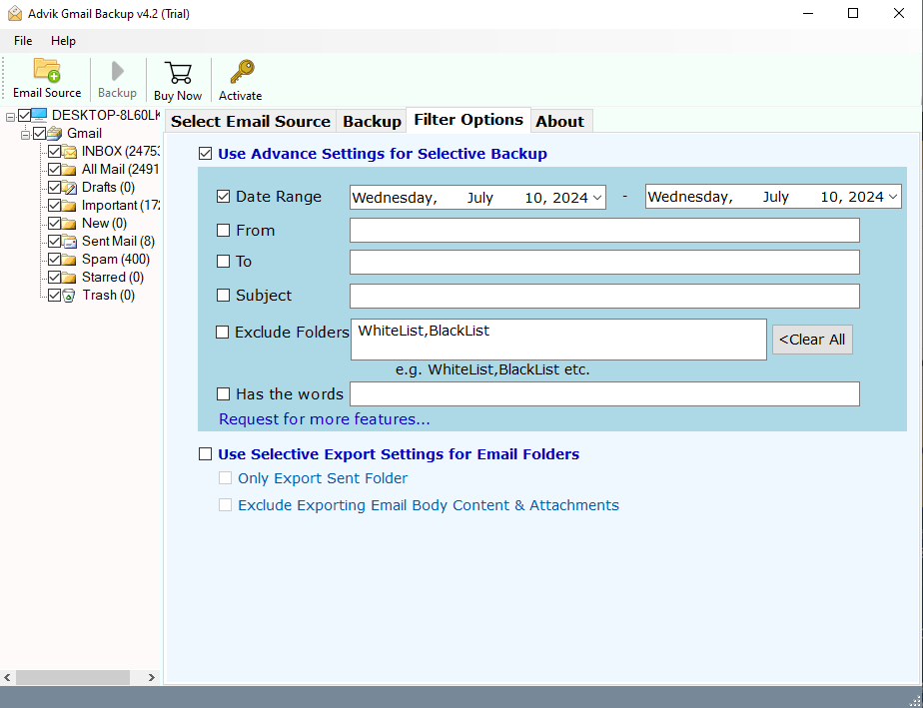Uncheck the INBOX folder checkbox
923x708 pixels.
tap(54, 152)
